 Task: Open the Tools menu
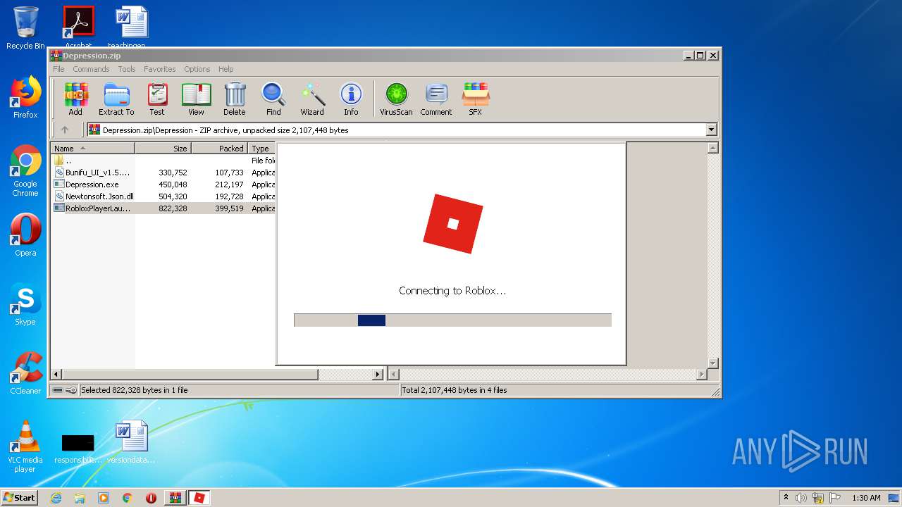click(x=127, y=69)
